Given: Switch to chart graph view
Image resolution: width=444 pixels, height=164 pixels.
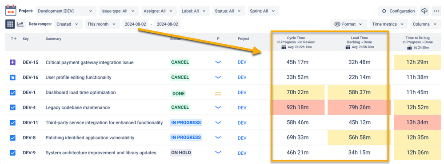Looking at the screenshot, I should click(x=21, y=24).
